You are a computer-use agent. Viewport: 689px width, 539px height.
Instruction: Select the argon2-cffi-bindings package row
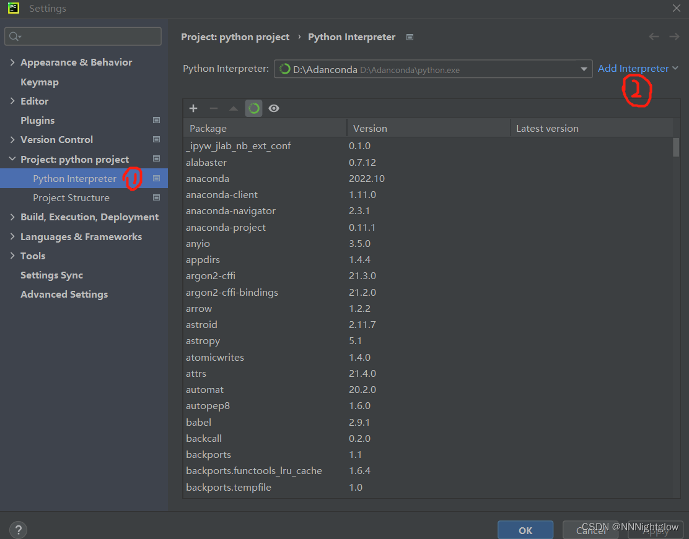click(x=428, y=292)
